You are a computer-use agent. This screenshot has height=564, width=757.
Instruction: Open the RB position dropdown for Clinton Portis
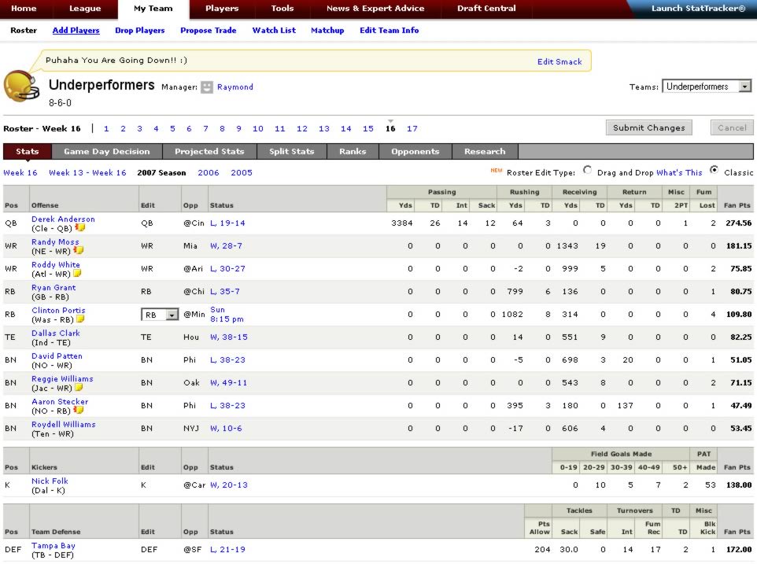click(160, 315)
